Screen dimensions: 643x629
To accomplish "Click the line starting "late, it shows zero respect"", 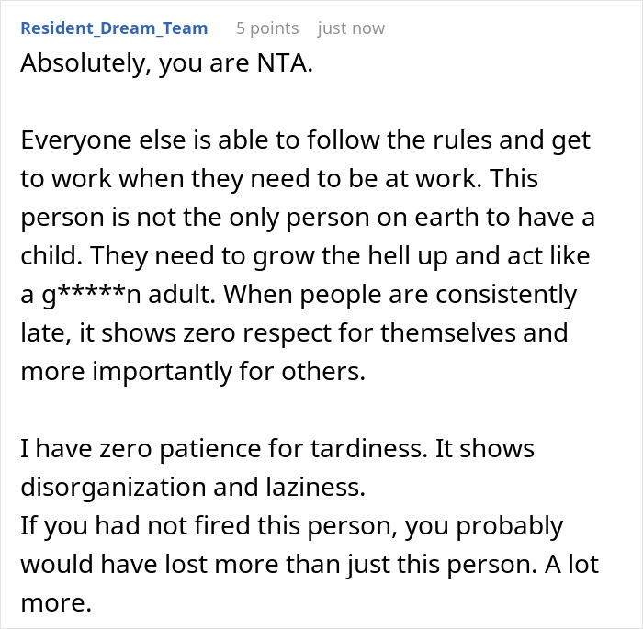I will click(294, 332).
